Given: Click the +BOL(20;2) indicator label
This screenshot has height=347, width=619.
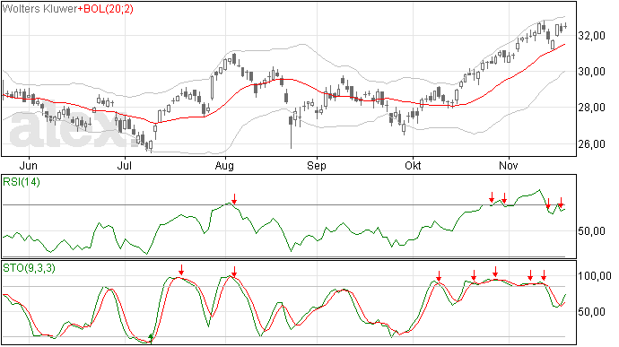Looking at the screenshot, I should 105,9.
